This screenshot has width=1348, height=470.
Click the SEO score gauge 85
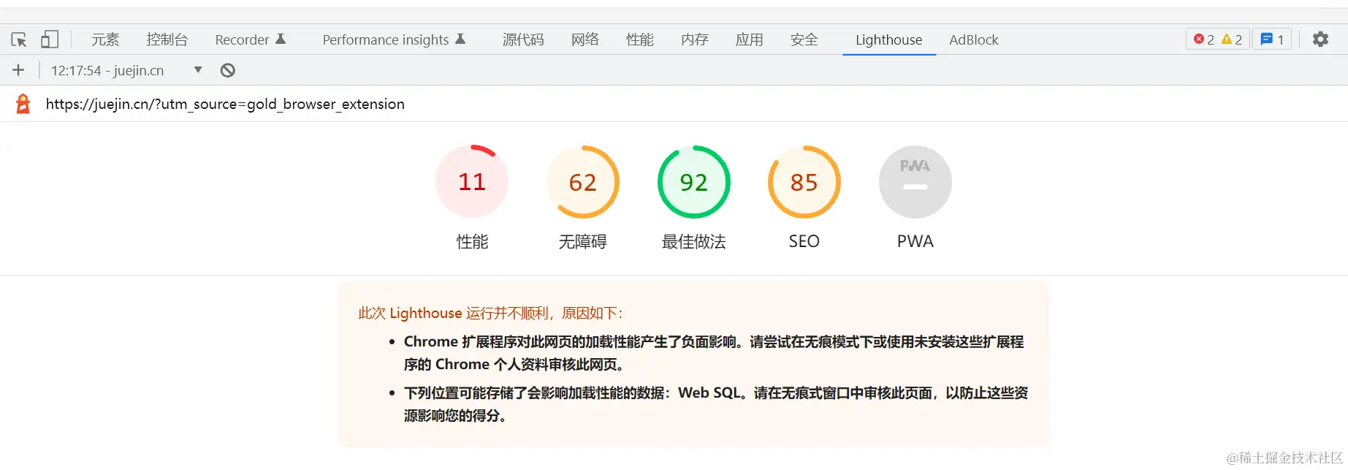[804, 182]
